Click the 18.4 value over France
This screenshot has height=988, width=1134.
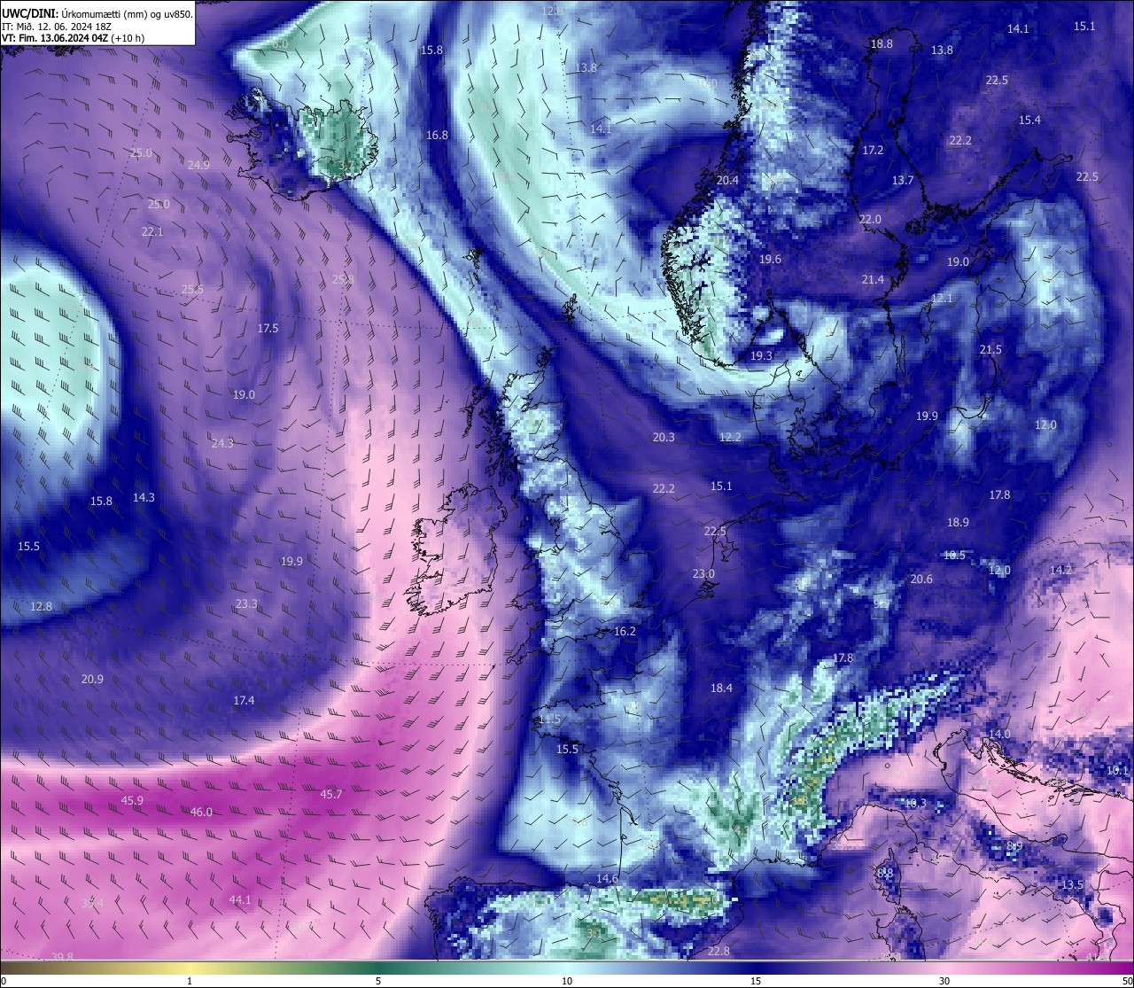point(721,688)
